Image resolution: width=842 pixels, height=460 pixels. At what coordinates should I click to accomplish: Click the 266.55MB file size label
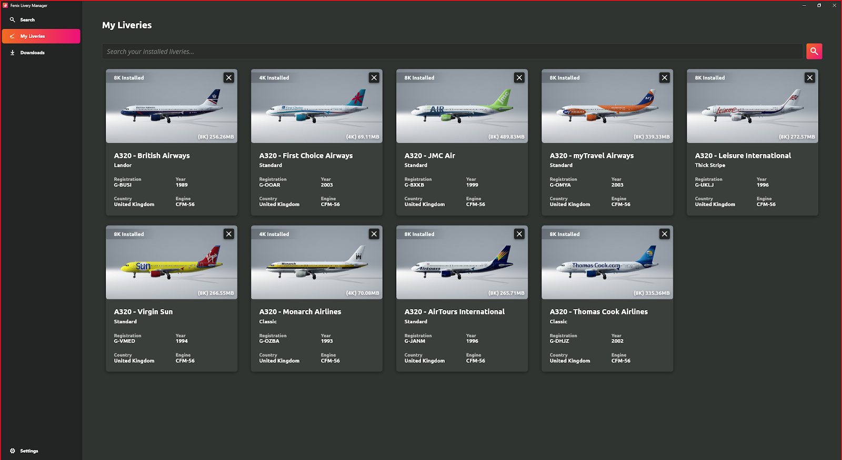216,293
